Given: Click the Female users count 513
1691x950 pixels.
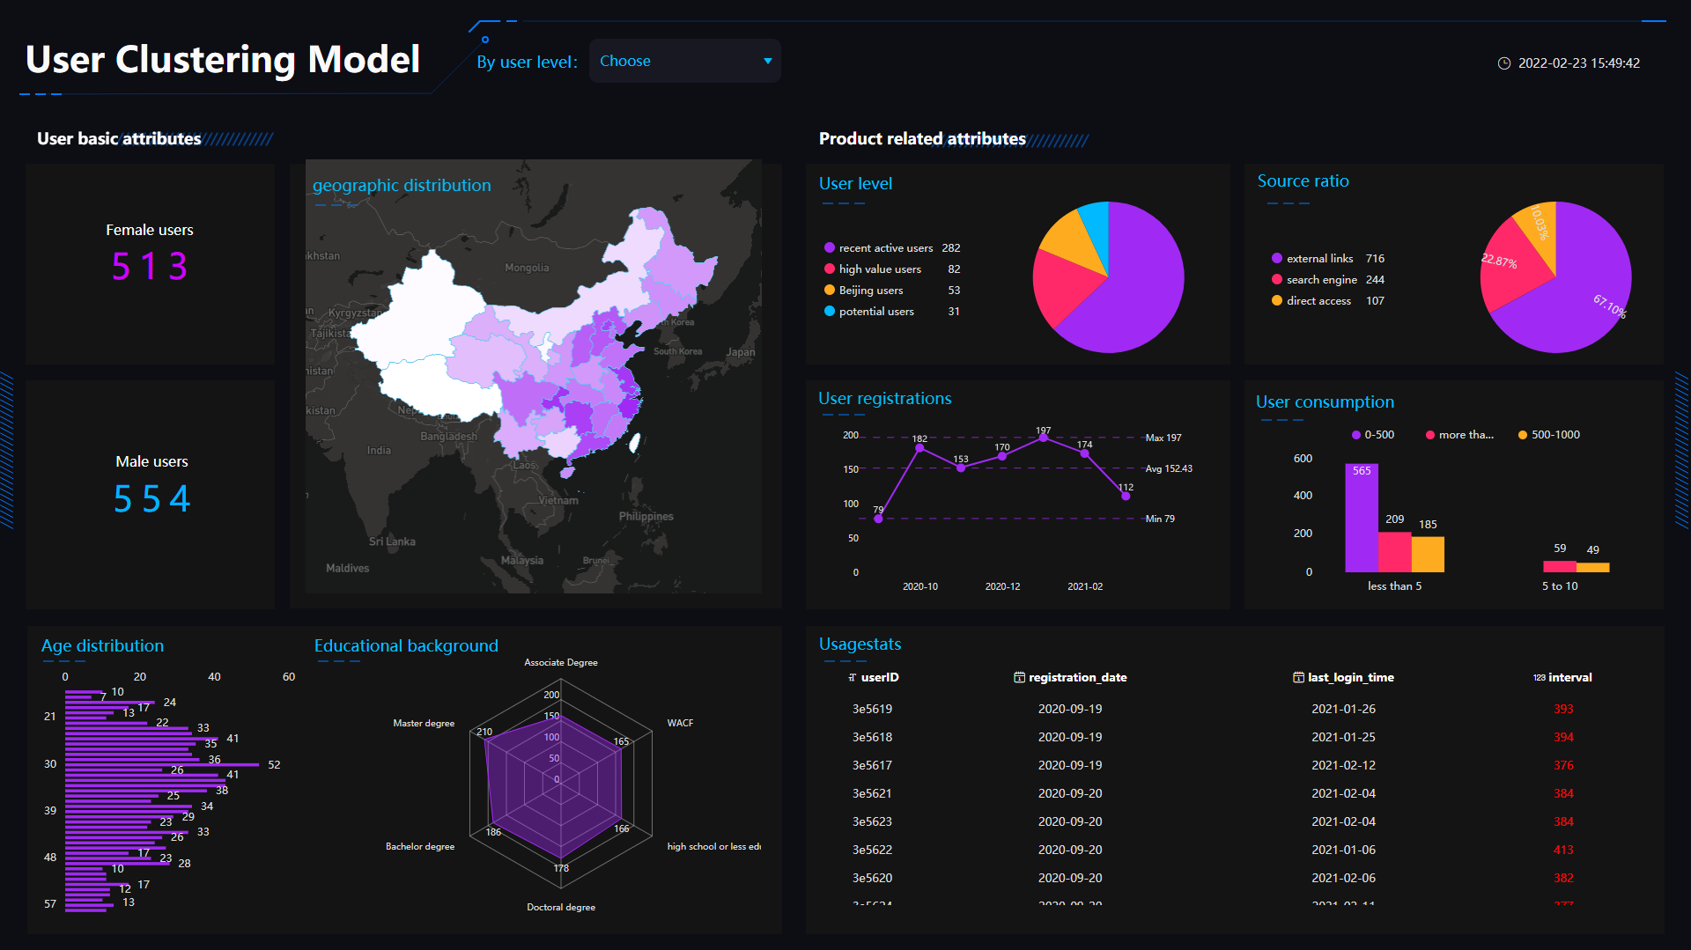Looking at the screenshot, I should 150,266.
